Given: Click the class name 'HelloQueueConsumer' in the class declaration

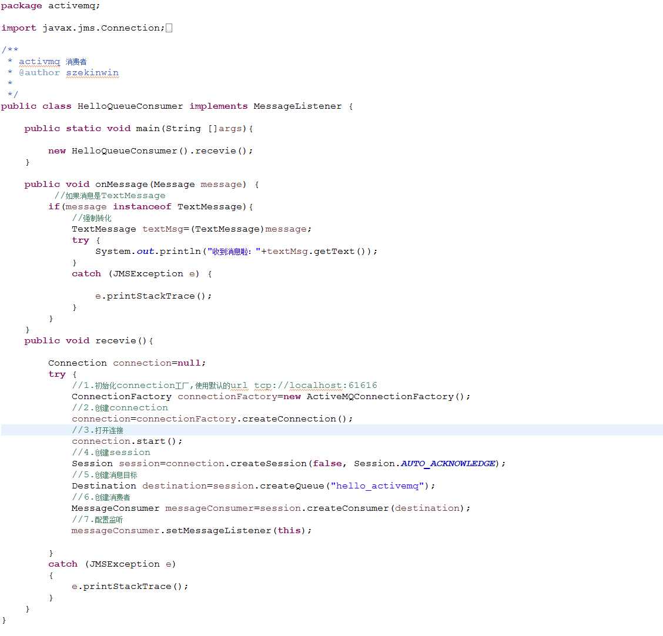Looking at the screenshot, I should (x=130, y=106).
